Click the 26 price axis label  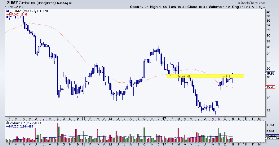coord(268,47)
